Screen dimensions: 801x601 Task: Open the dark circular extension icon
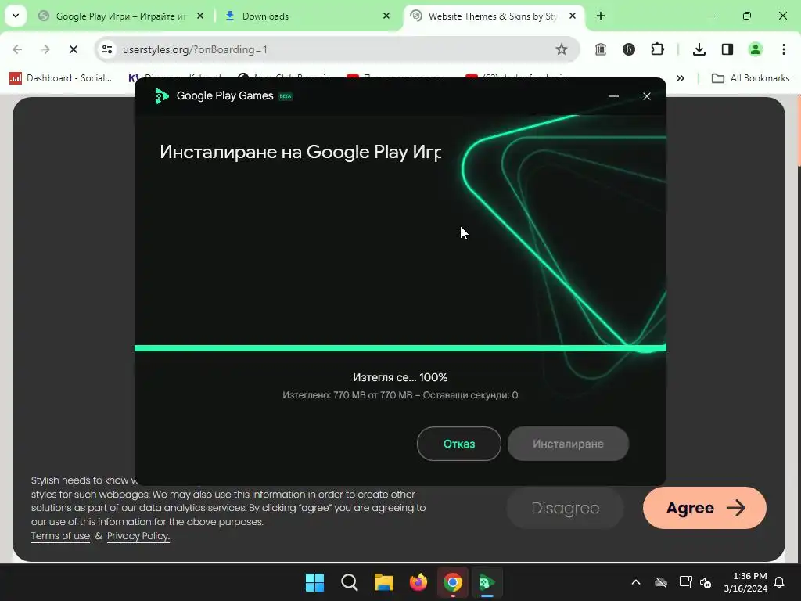pyautogui.click(x=629, y=49)
